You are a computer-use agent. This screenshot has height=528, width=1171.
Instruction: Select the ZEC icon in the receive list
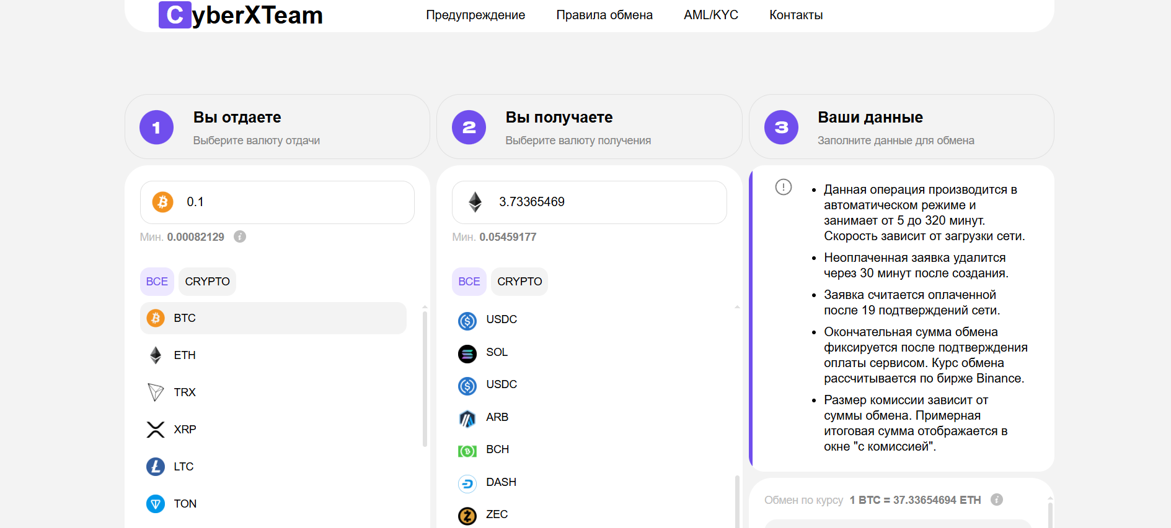[467, 516]
